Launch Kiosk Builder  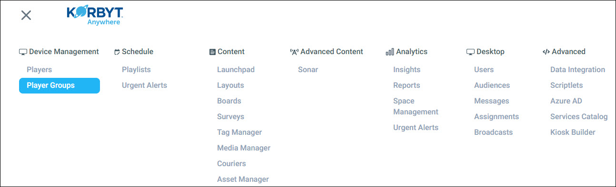(573, 132)
